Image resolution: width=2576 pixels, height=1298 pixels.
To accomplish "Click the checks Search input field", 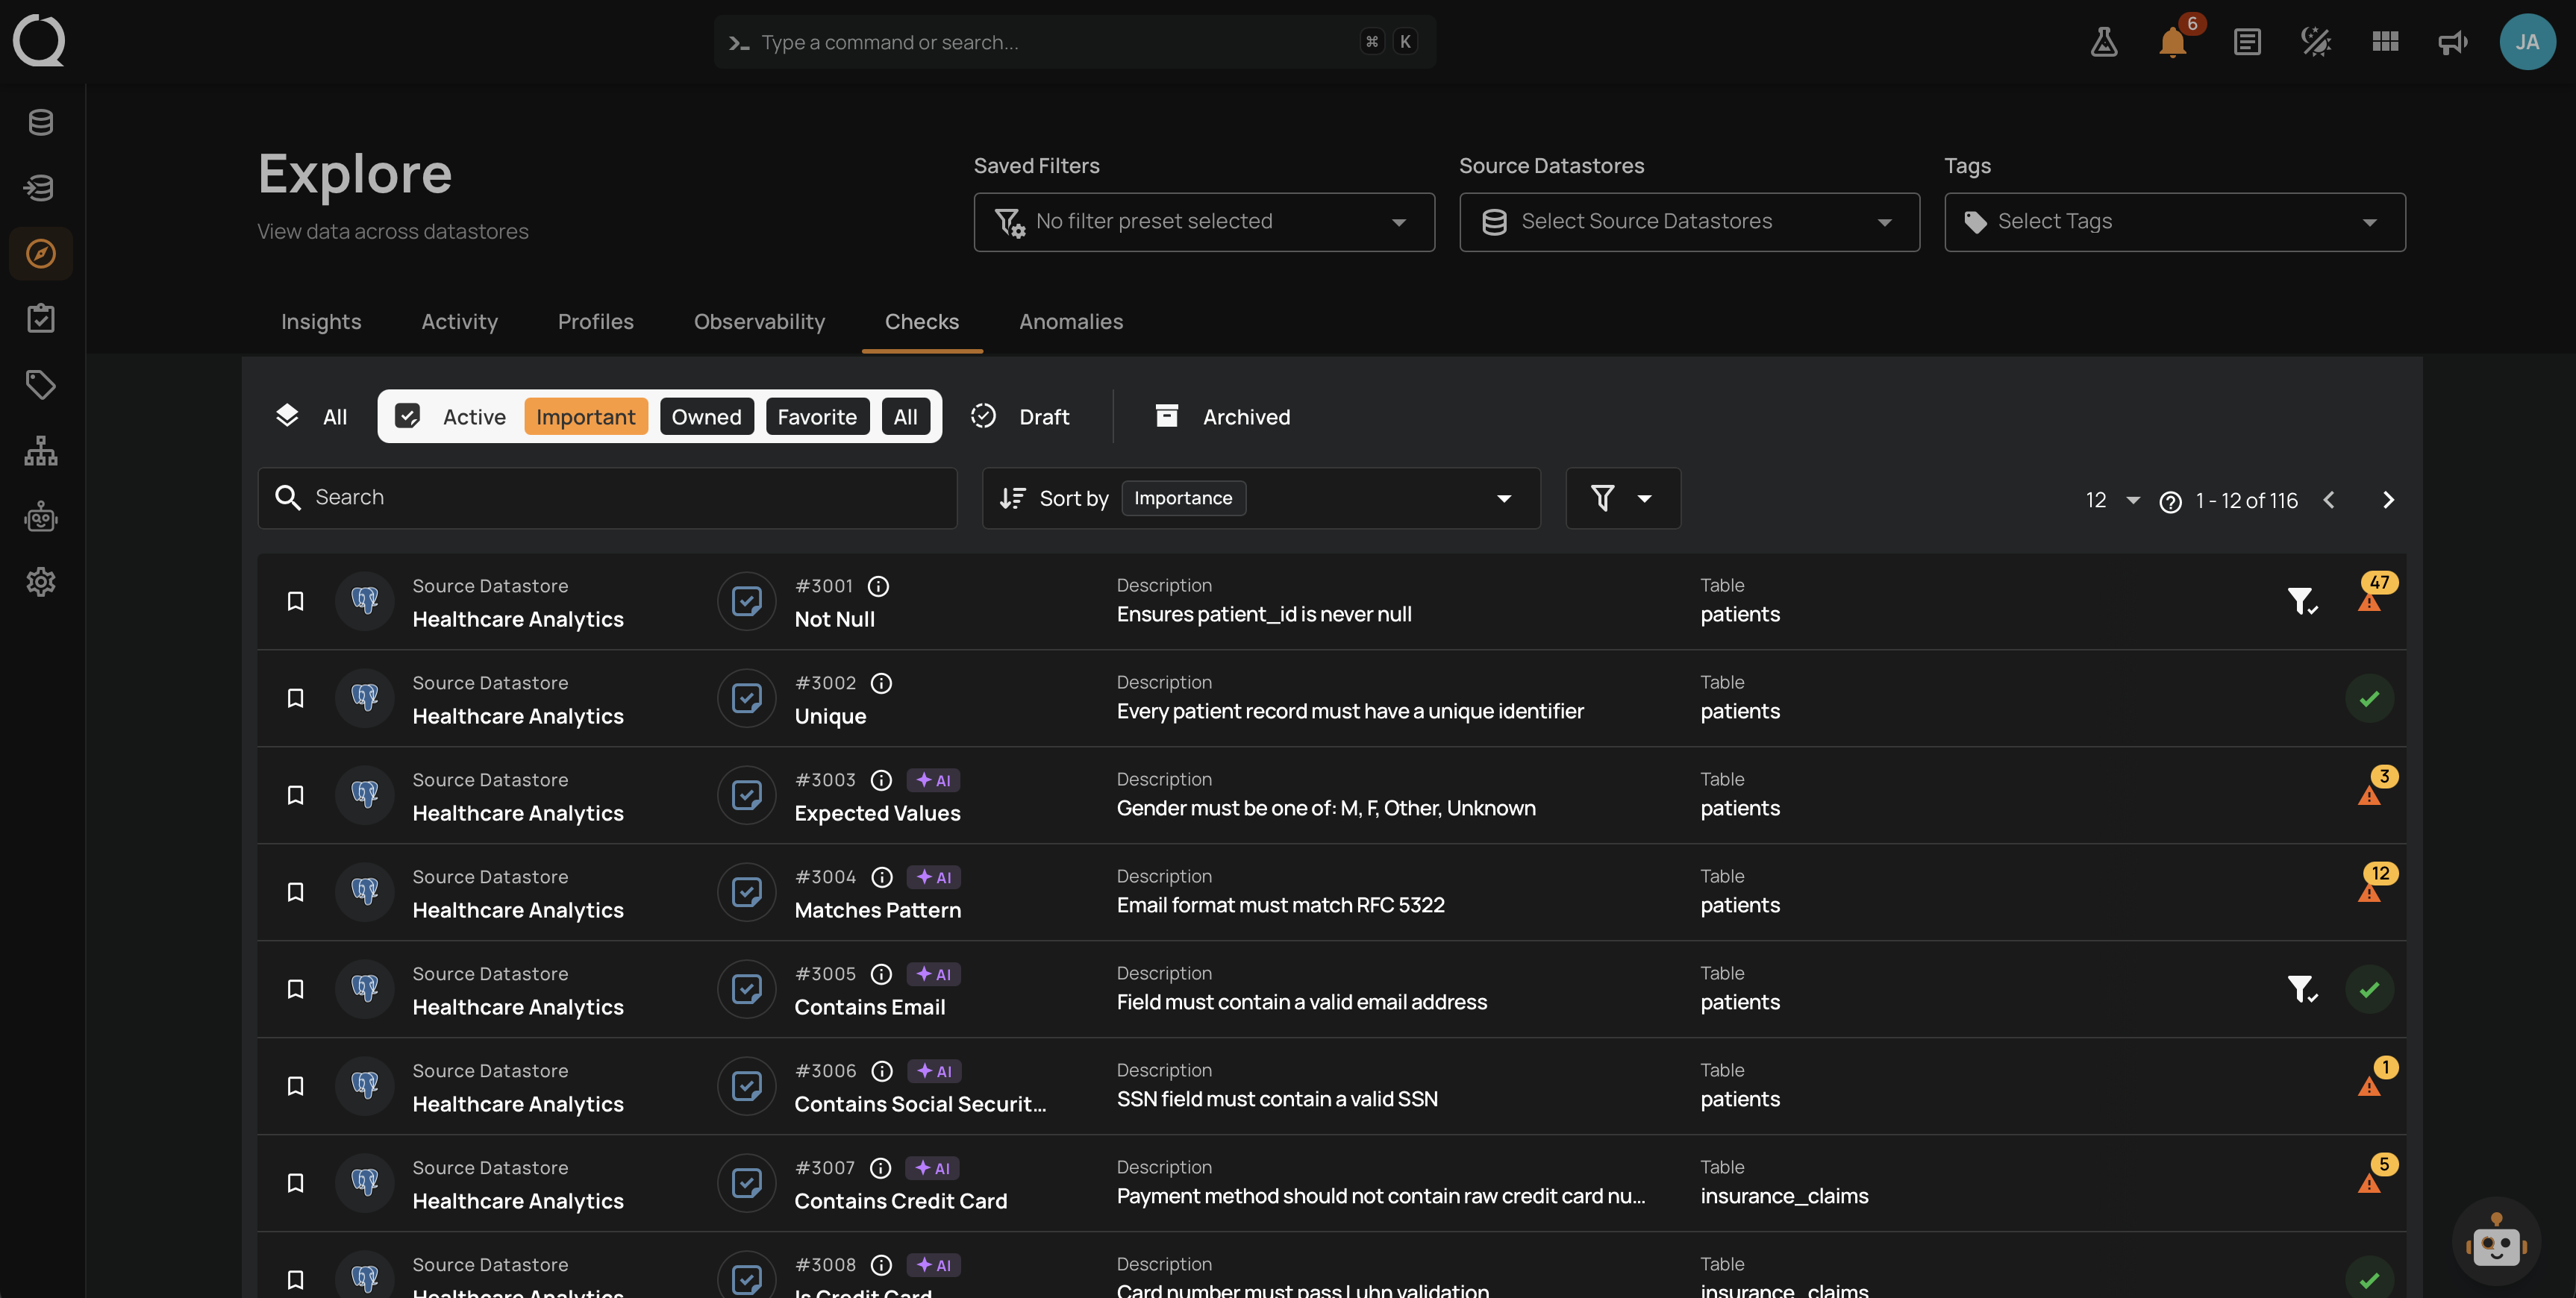I will point(607,498).
